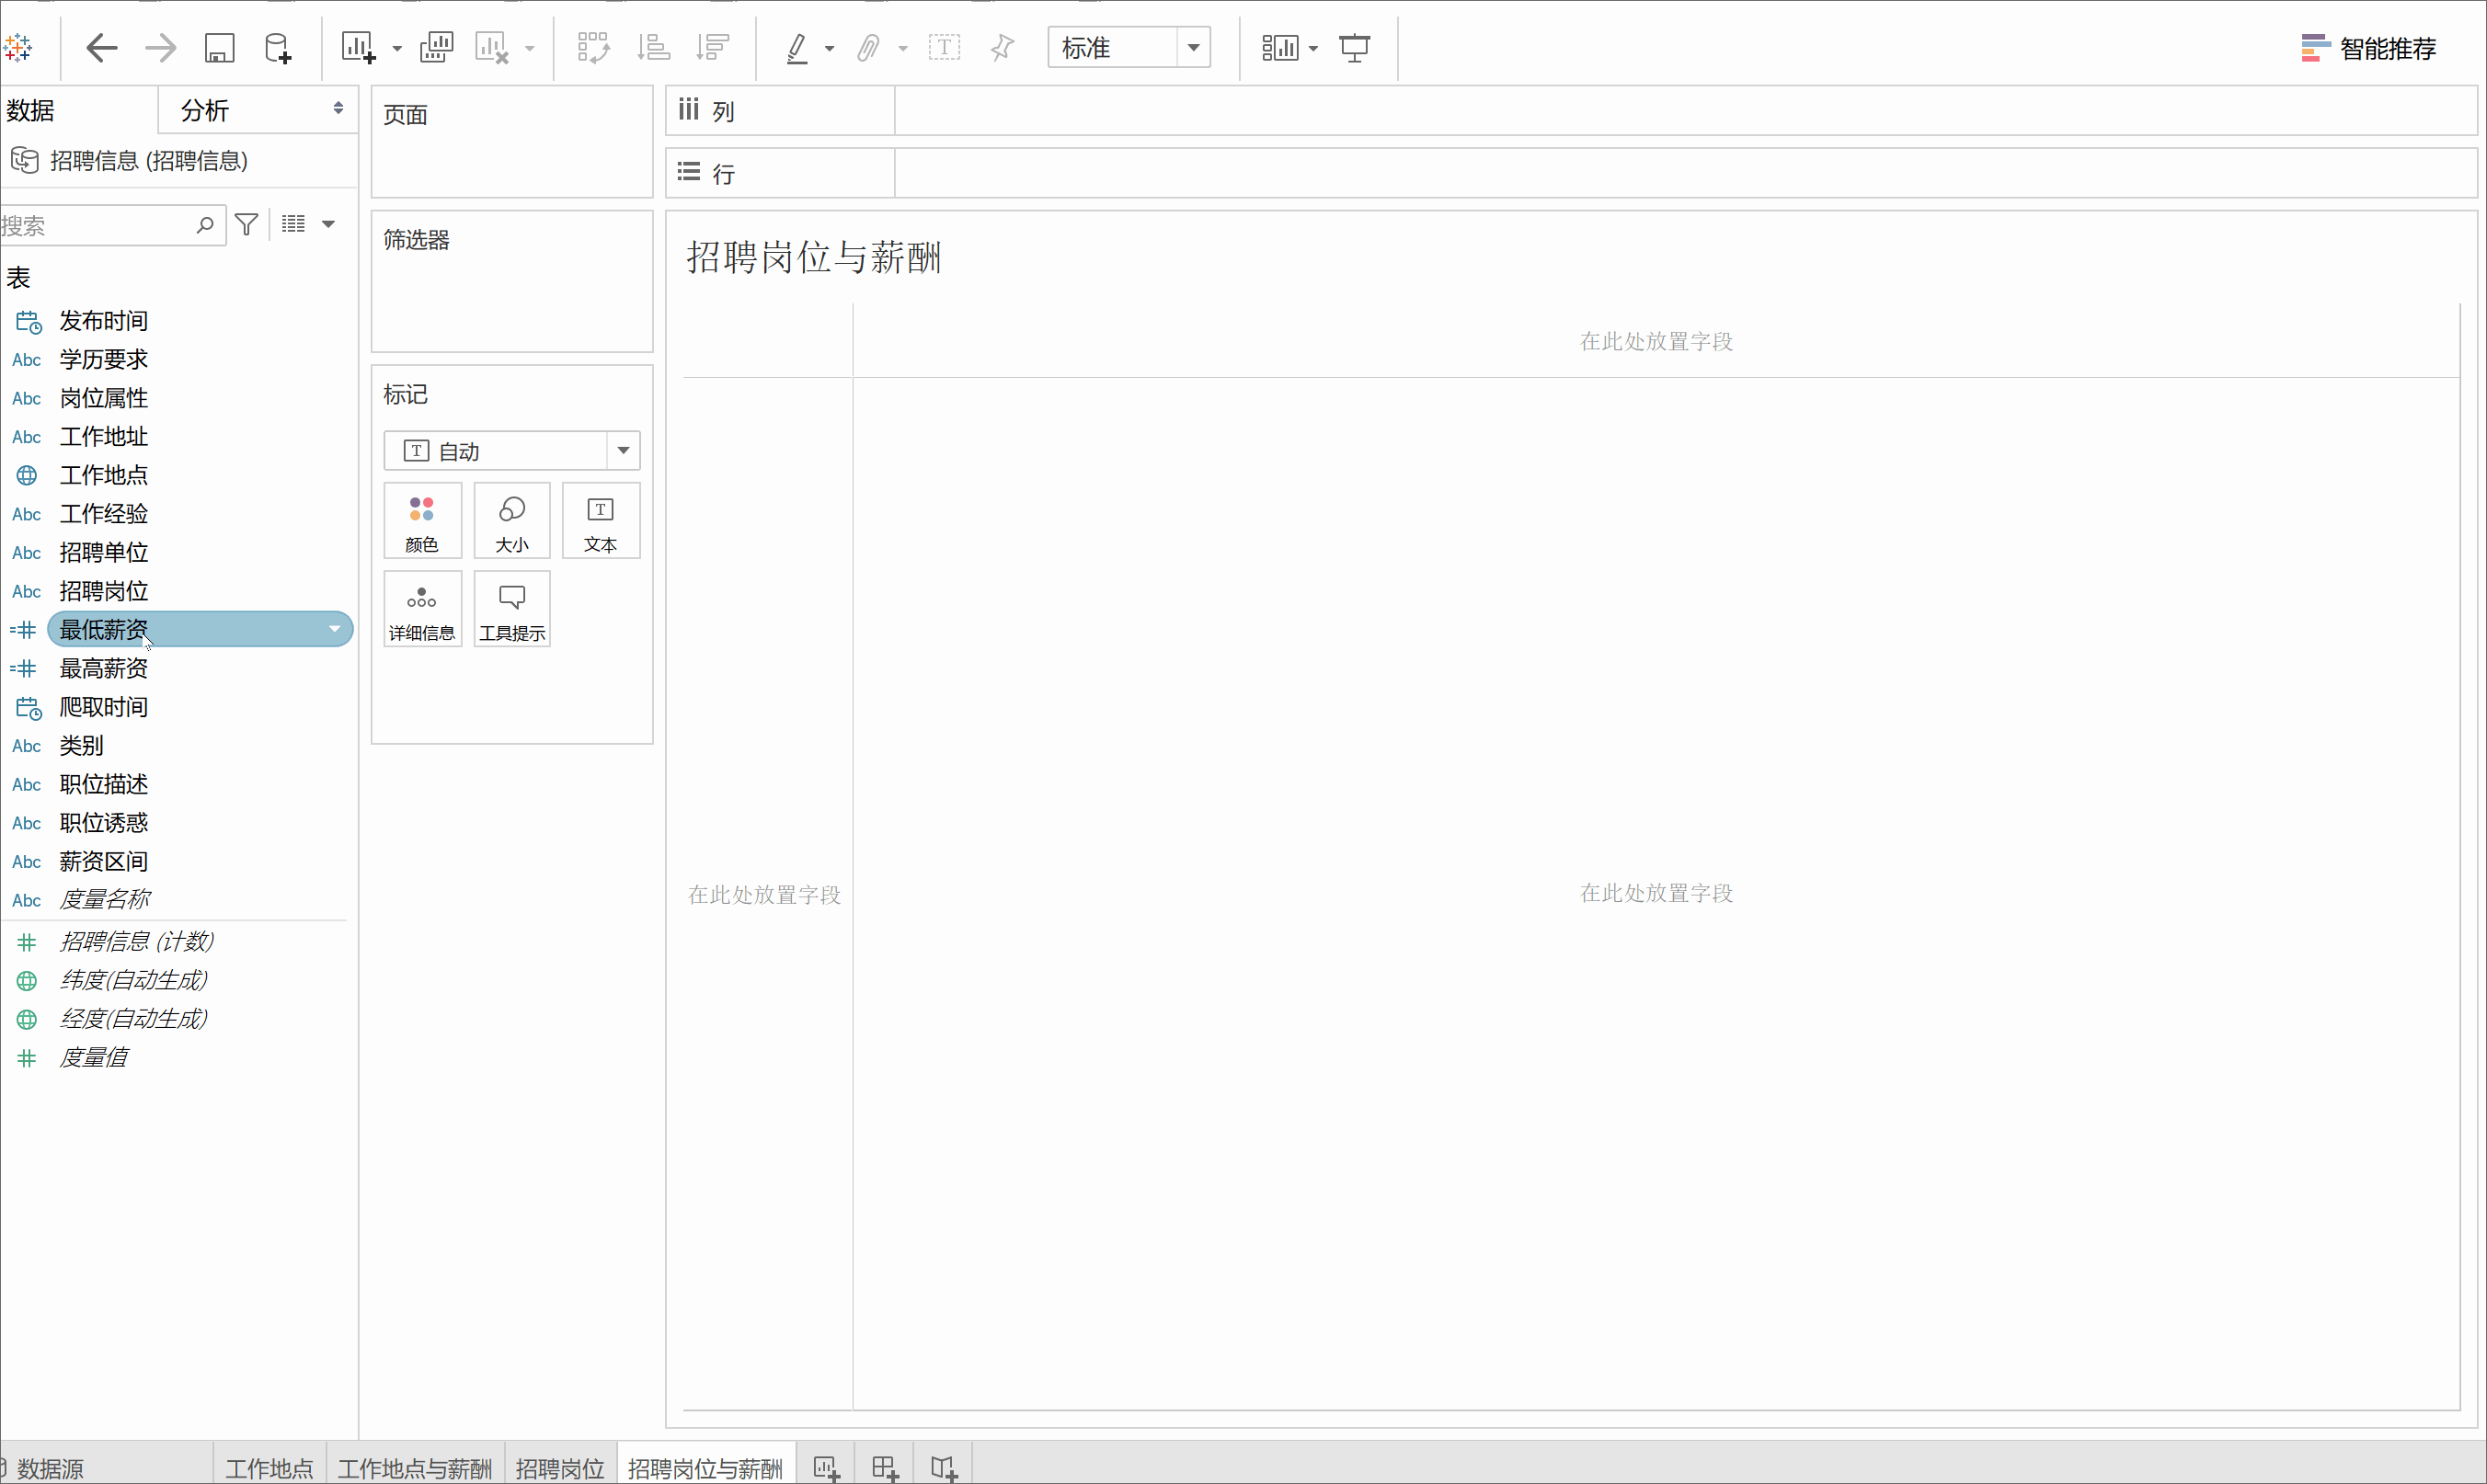The width and height of the screenshot is (2487, 1484).
Task: Toggle the Show Me 智能推荐 panel
Action: 2368,48
